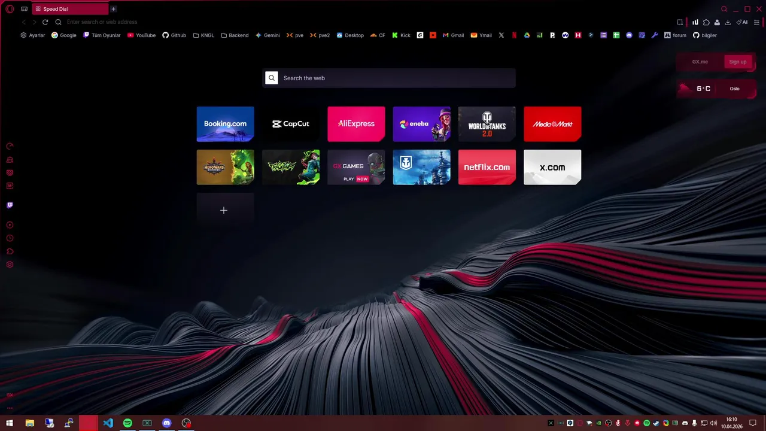Open Visual Studio Code from the taskbar
The height and width of the screenshot is (431, 766).
[x=108, y=423]
